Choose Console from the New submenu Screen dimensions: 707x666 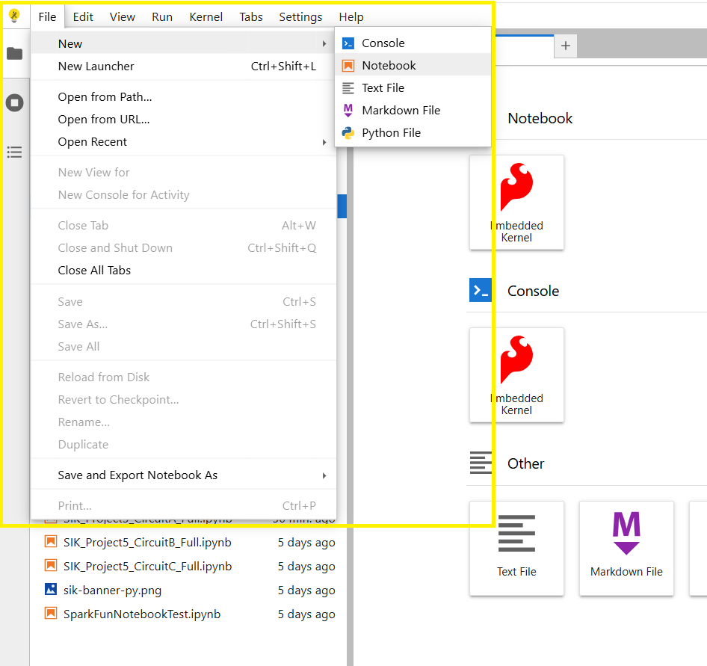tap(383, 43)
